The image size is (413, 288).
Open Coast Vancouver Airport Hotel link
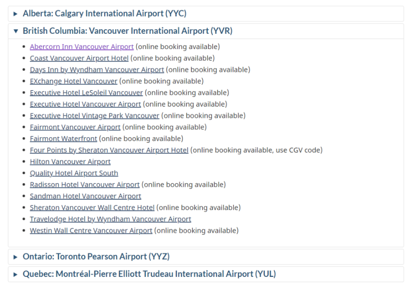coord(79,58)
